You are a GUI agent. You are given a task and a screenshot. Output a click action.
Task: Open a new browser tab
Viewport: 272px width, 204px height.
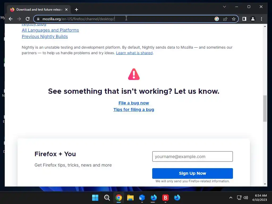point(76,10)
